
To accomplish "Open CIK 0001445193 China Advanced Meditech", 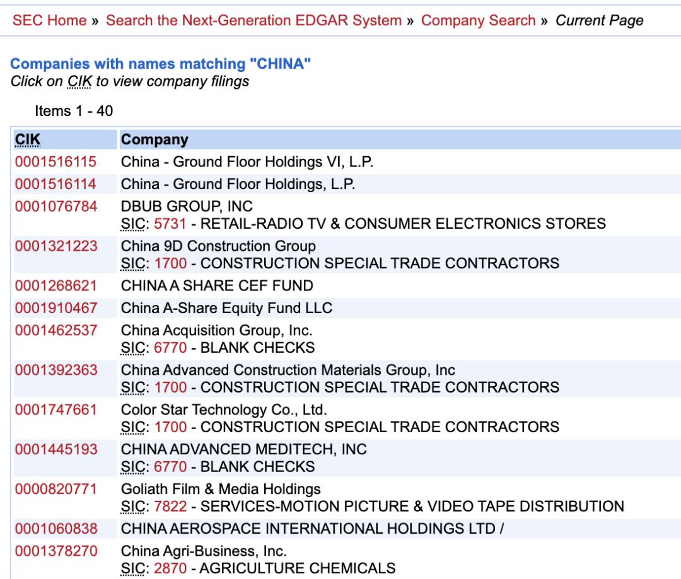I will tap(55, 450).
